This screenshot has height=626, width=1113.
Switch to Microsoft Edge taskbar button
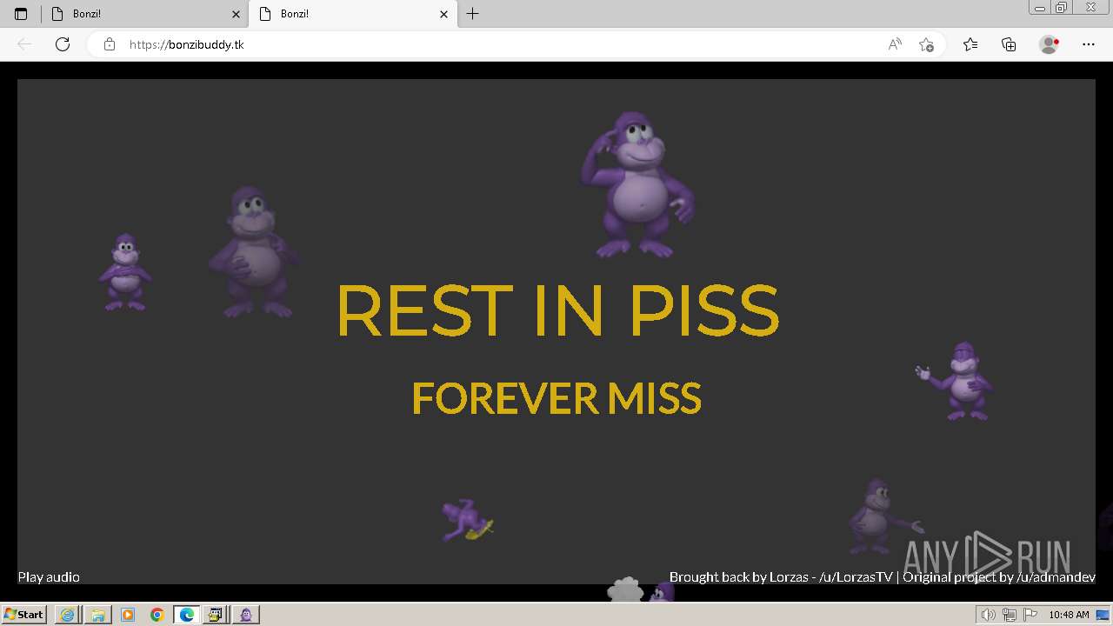[x=186, y=615]
